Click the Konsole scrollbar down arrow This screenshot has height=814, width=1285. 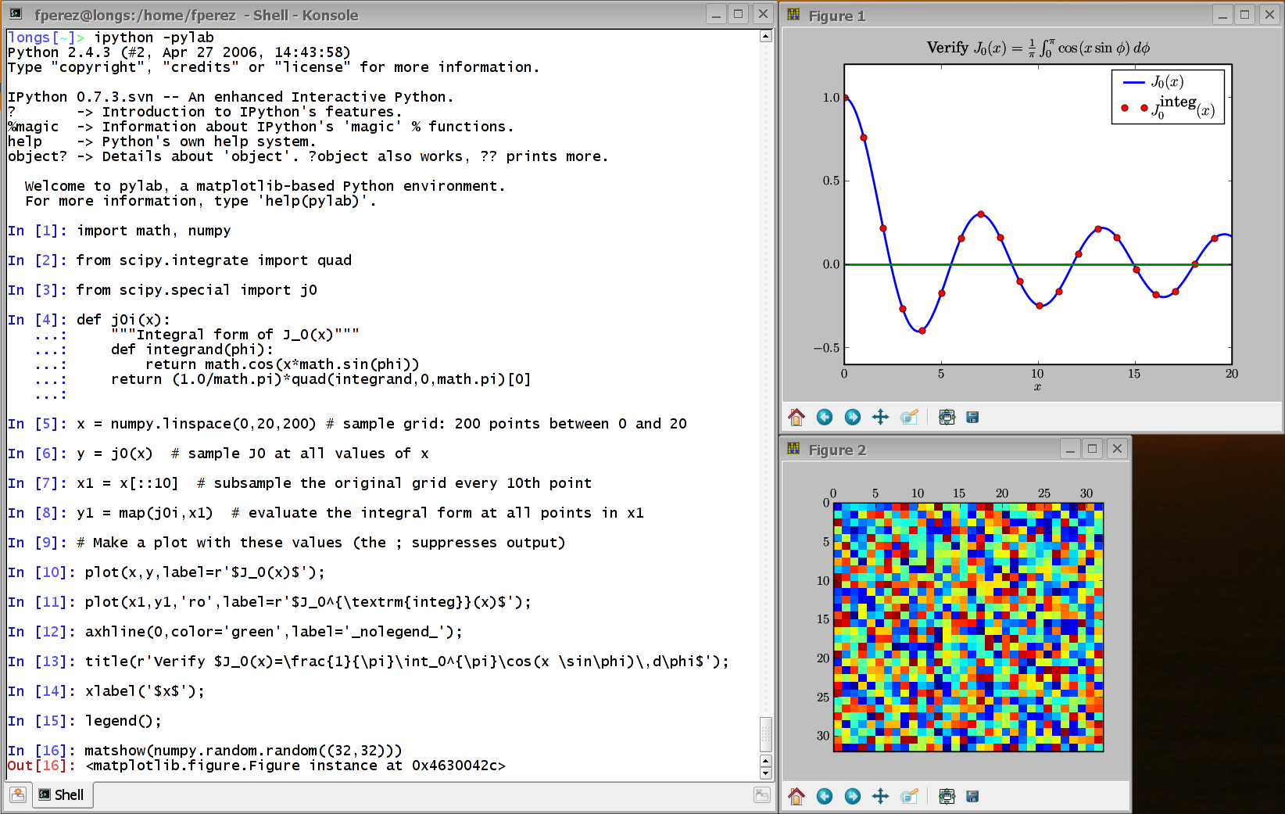click(x=766, y=773)
